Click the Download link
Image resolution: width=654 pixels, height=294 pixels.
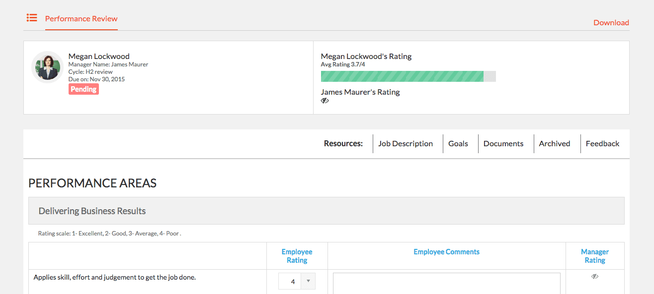pyautogui.click(x=611, y=23)
